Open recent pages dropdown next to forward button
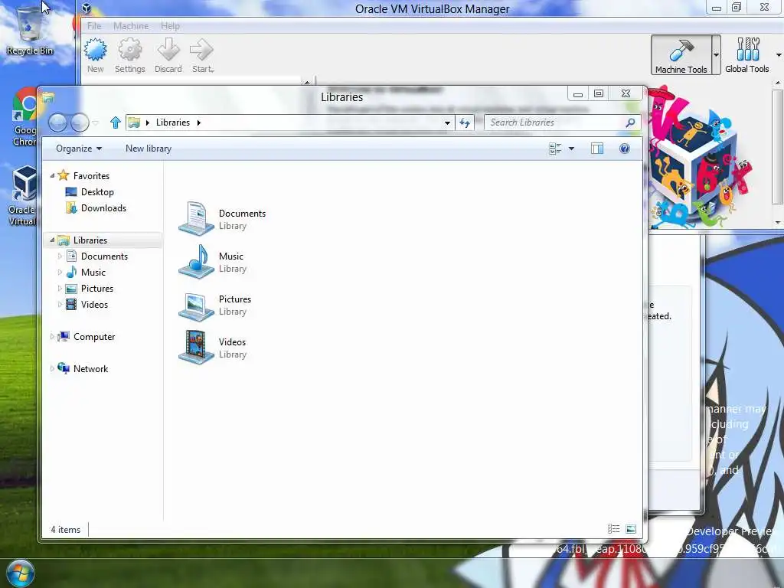The image size is (784, 588). tap(96, 122)
